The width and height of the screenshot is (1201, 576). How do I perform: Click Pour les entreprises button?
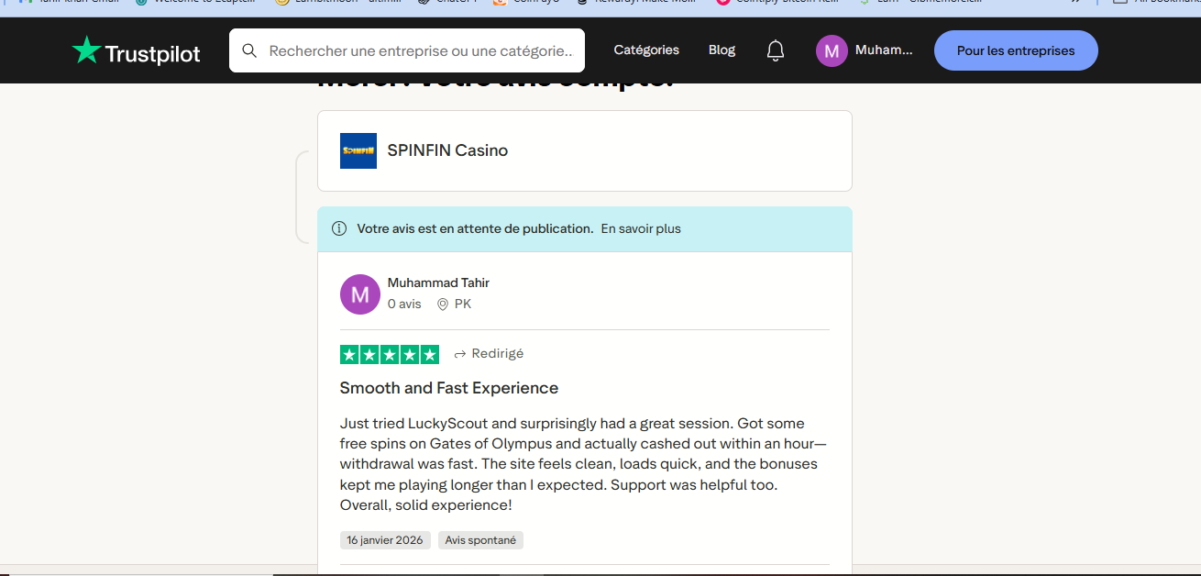click(x=1016, y=50)
